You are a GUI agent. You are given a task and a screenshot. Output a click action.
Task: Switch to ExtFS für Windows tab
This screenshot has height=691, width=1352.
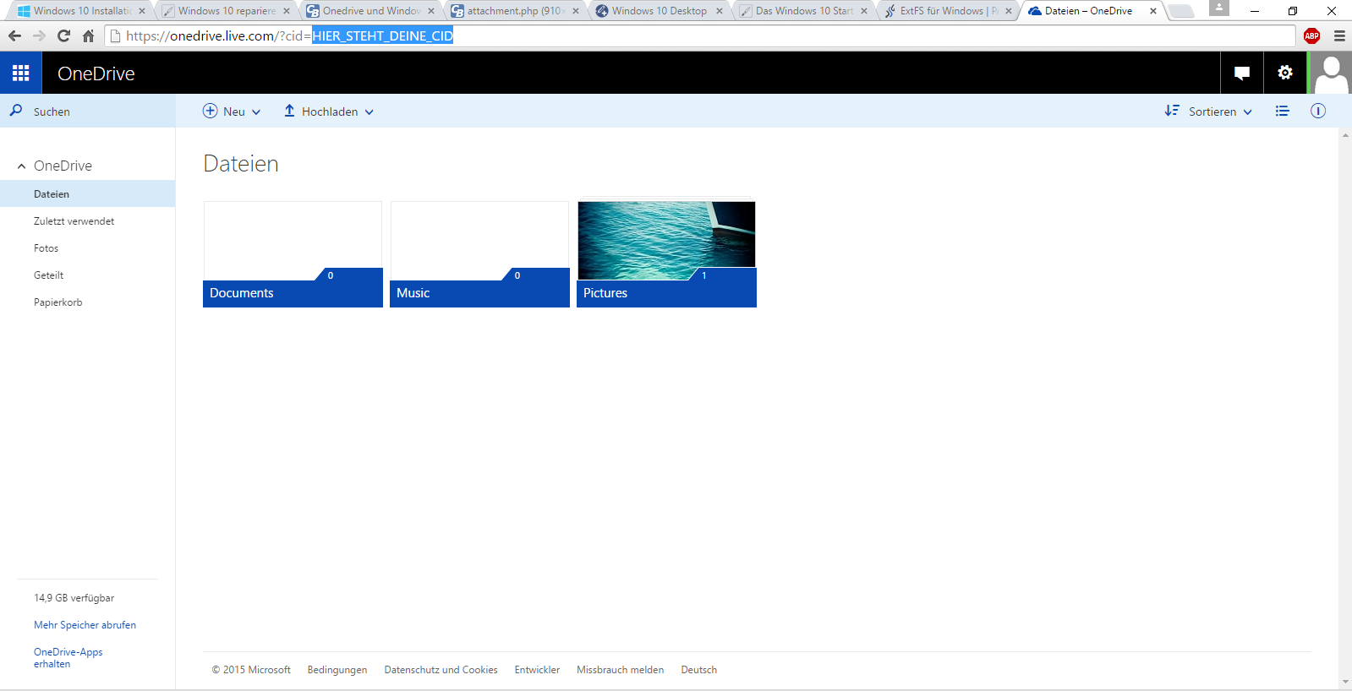point(949,11)
